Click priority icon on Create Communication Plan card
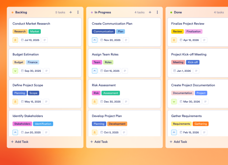Viewport: 228px width, 165px height. [x=95, y=40]
